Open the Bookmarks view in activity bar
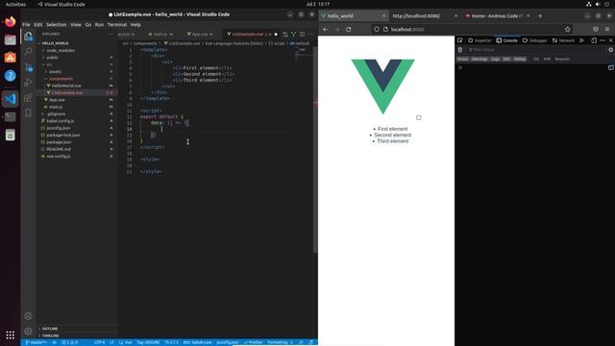The width and height of the screenshot is (615, 346). 28,113
